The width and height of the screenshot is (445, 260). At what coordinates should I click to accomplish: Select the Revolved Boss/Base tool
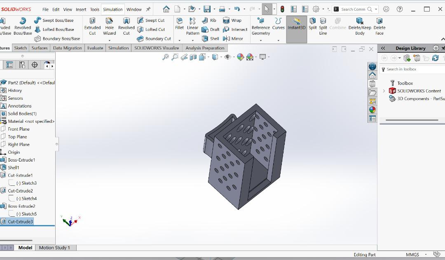pos(23,26)
